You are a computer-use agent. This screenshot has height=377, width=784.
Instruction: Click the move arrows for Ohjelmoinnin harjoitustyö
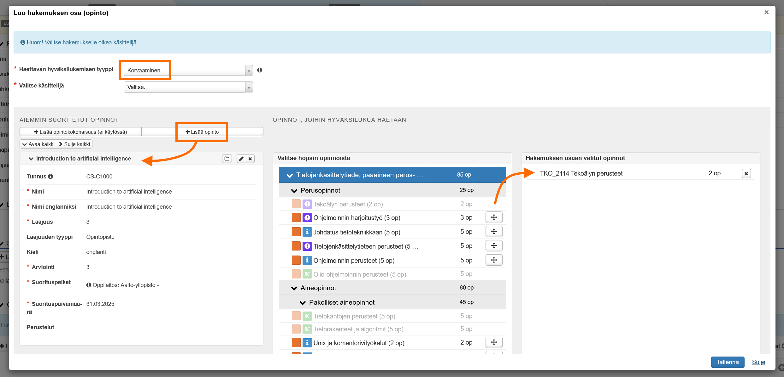click(x=494, y=217)
